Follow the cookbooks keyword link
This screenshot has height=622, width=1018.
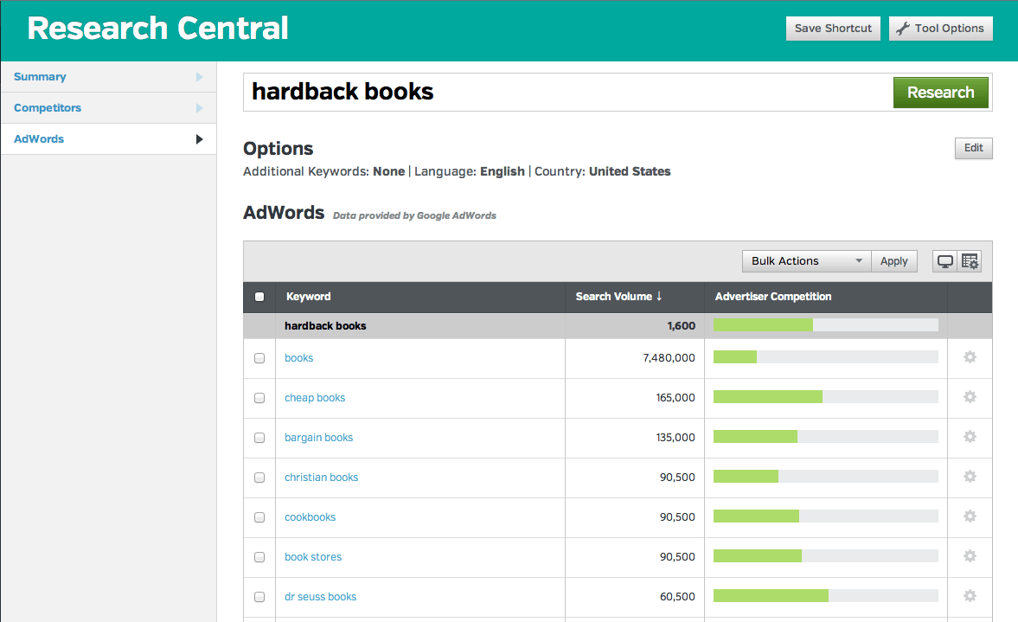click(x=311, y=516)
